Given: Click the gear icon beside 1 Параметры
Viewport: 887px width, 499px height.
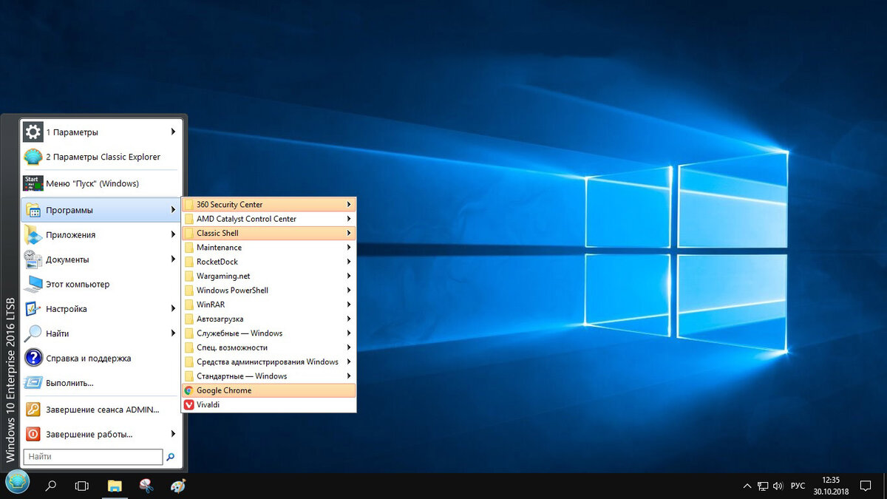Looking at the screenshot, I should click(33, 132).
